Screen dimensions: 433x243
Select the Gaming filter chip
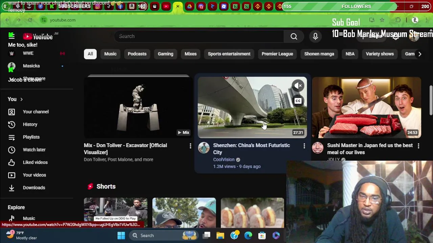point(165,54)
